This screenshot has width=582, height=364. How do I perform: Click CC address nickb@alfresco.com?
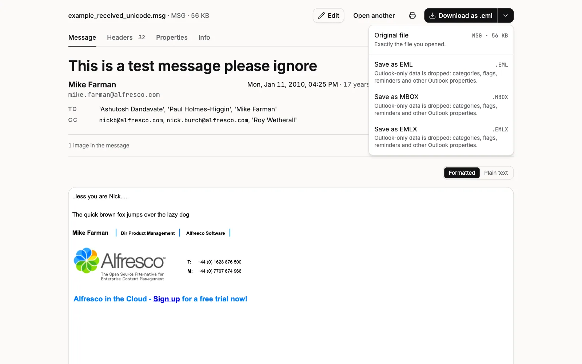pos(131,120)
